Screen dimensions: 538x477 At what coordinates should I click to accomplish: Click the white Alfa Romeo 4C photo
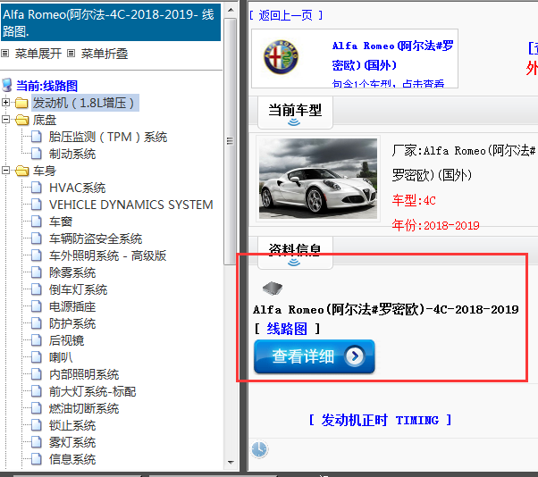(x=318, y=179)
